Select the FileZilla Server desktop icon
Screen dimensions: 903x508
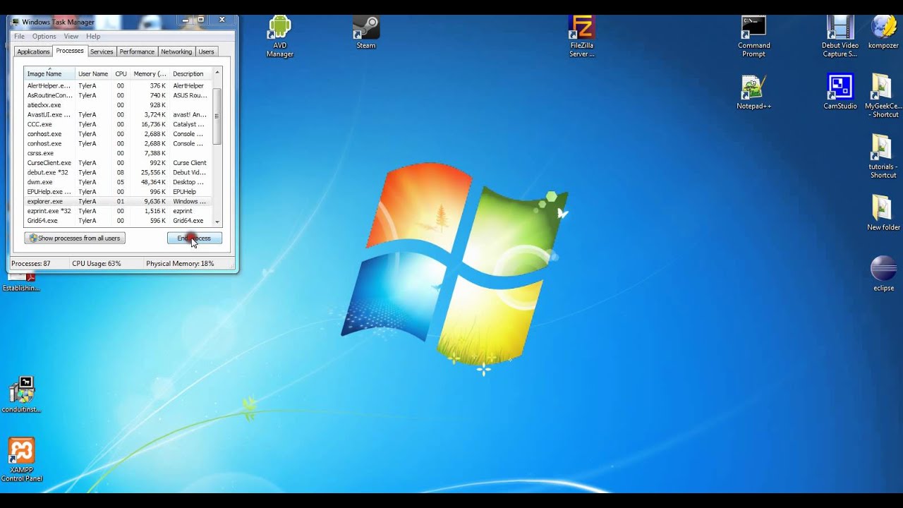pyautogui.click(x=582, y=37)
